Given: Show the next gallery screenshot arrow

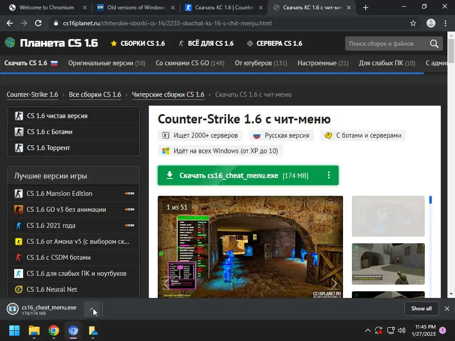Looking at the screenshot, I should (334, 283).
